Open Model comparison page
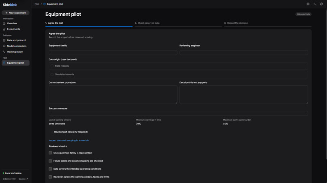 [16, 46]
